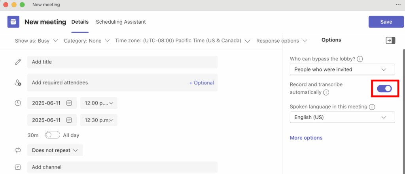Click the Add title field
Viewport: 405px width, 174px height.
[x=122, y=62]
